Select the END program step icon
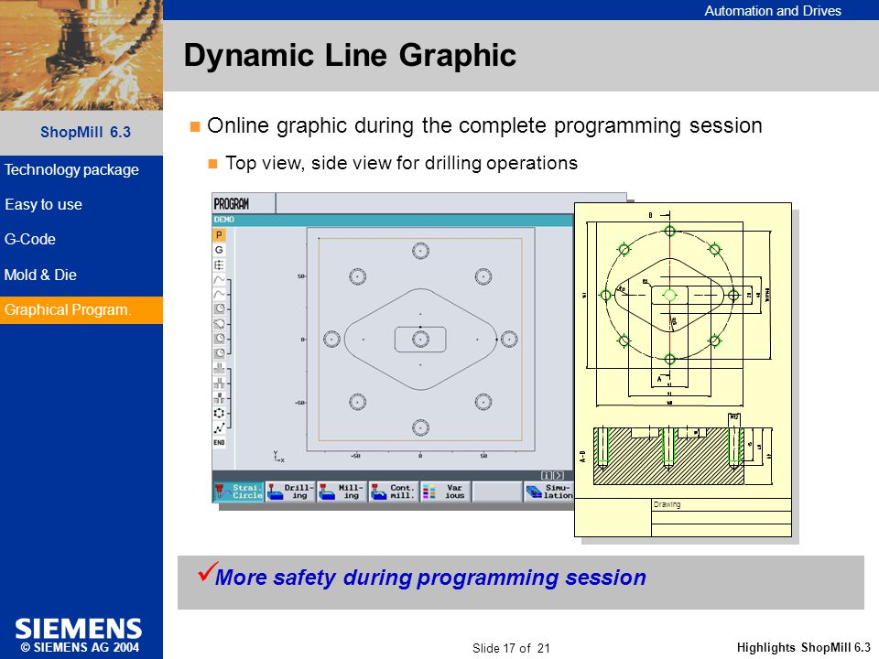Screen dimensions: 879x659 point(219,443)
